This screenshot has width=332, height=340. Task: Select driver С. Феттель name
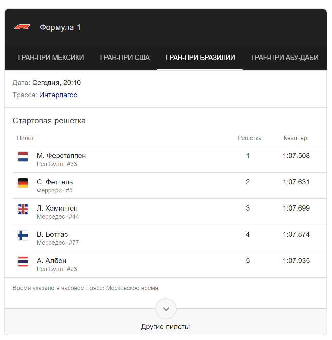[x=54, y=182]
